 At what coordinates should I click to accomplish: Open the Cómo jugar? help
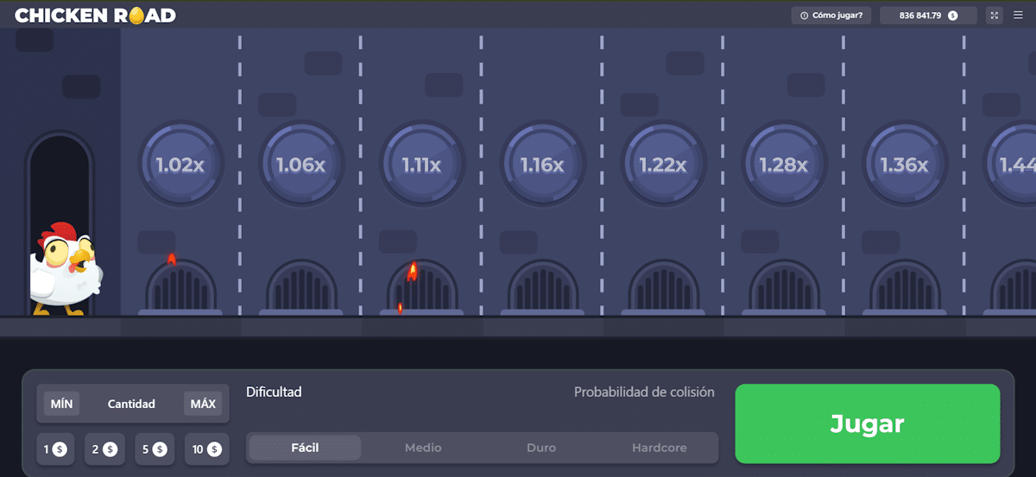click(x=831, y=16)
